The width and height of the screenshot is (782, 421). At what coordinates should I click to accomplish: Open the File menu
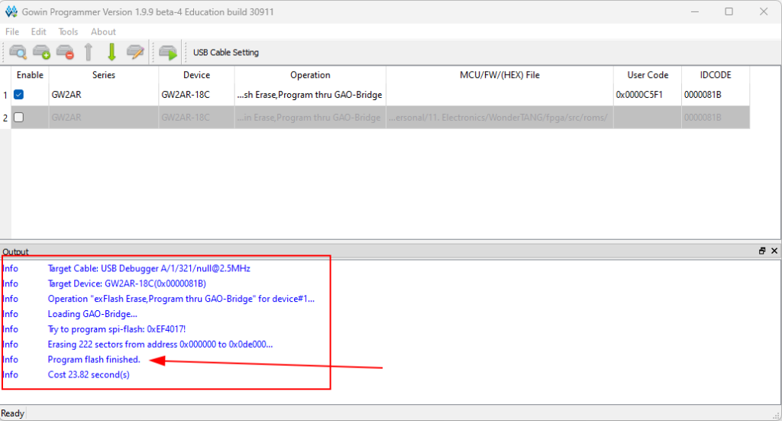[x=12, y=31]
